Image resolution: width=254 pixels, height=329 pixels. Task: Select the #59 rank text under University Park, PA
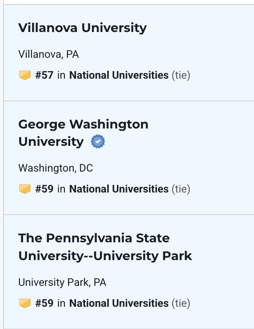[x=44, y=303]
